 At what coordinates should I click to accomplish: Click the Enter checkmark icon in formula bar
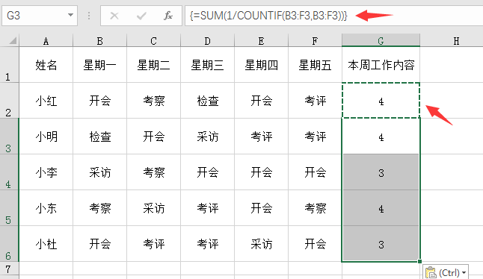tap(141, 16)
